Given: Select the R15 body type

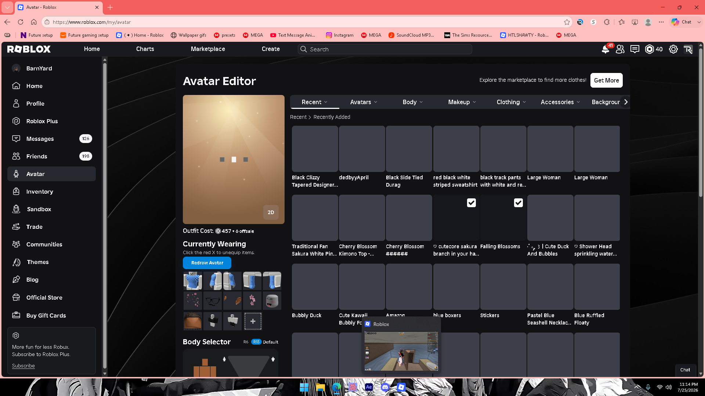Looking at the screenshot, I should click(256, 342).
